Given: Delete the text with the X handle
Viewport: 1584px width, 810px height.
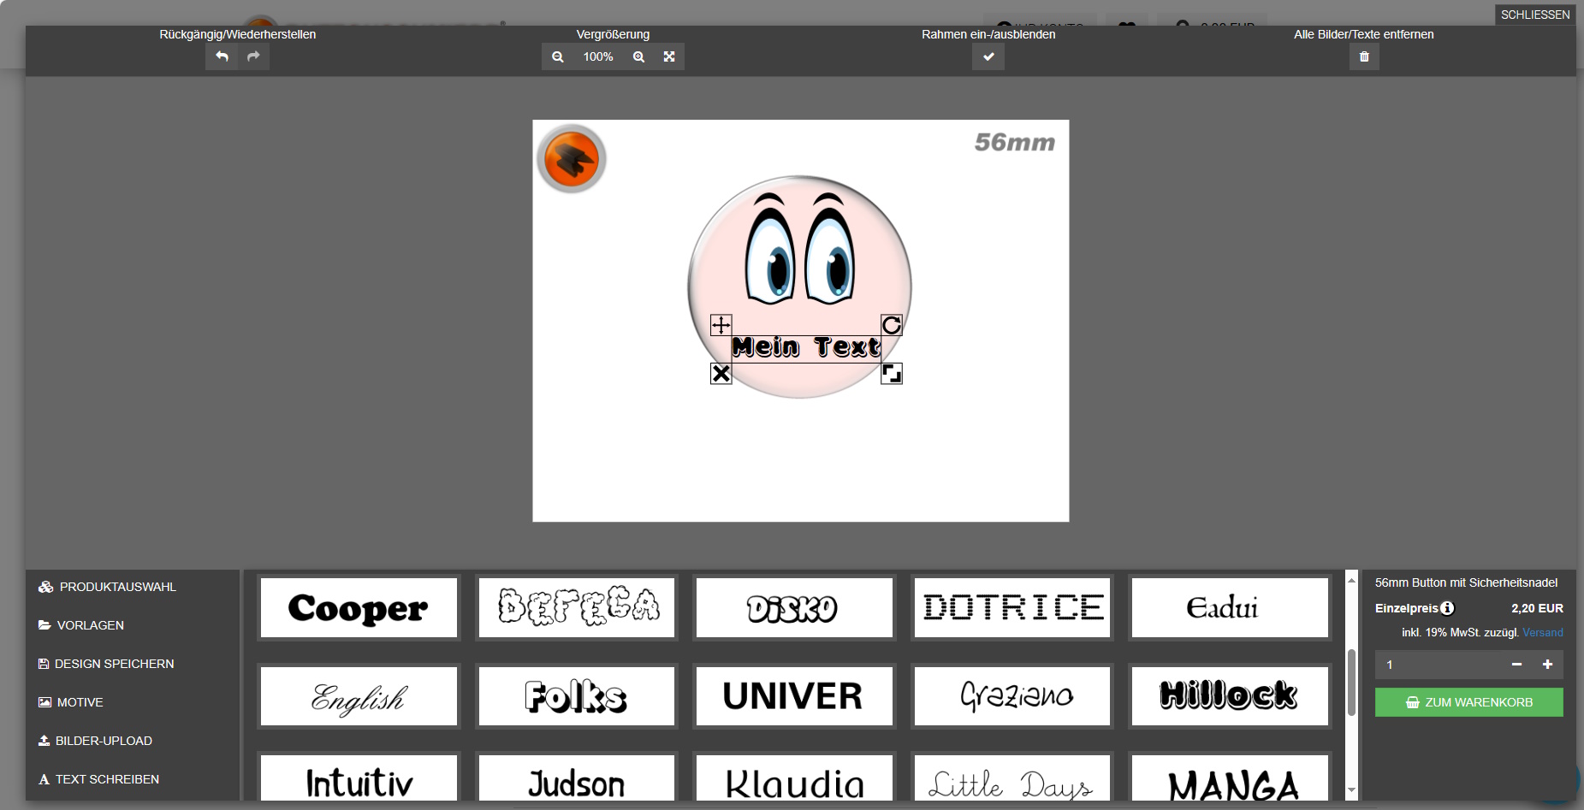Looking at the screenshot, I should [721, 374].
